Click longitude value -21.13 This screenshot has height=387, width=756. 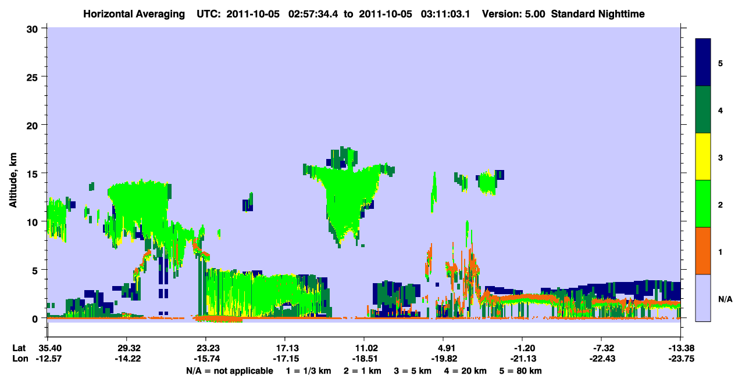coord(522,359)
